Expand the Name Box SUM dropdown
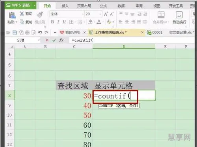The image size is (197, 147). pos(39,40)
